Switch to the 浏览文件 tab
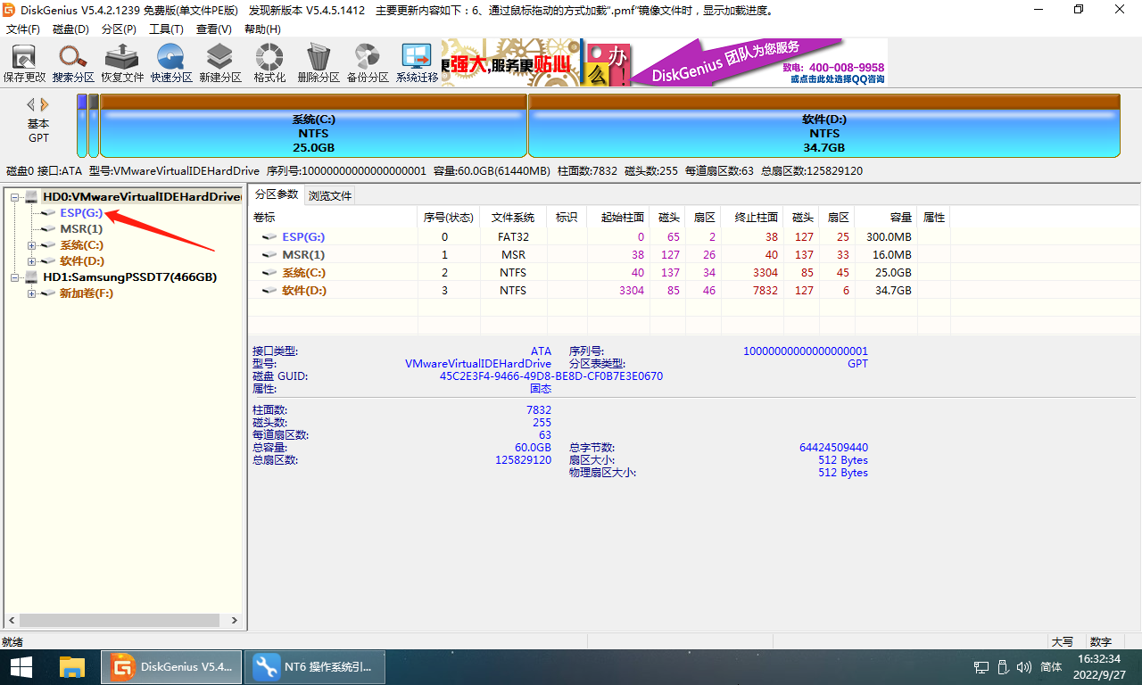The width and height of the screenshot is (1142, 685). tap(330, 195)
